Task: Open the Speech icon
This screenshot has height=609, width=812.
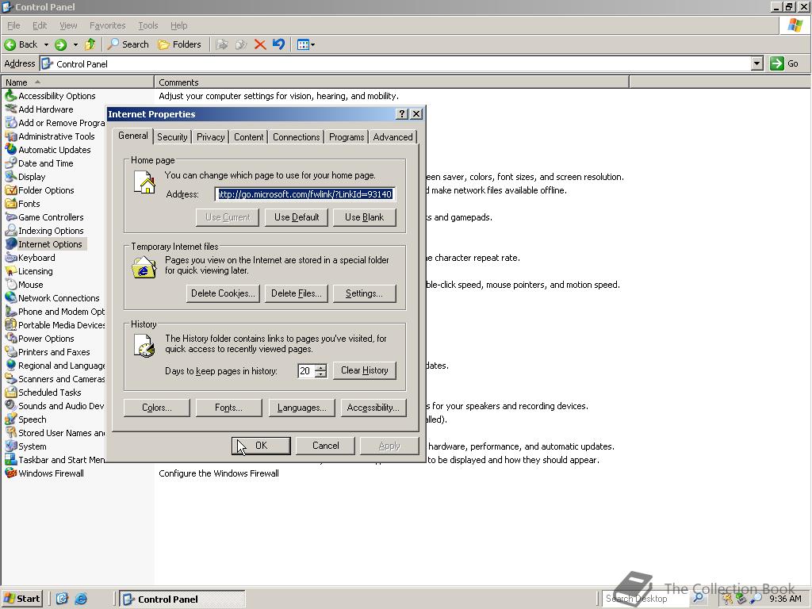Action: 11,419
